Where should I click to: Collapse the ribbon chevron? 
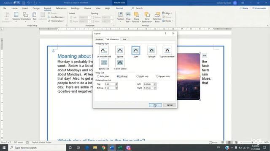267,26
